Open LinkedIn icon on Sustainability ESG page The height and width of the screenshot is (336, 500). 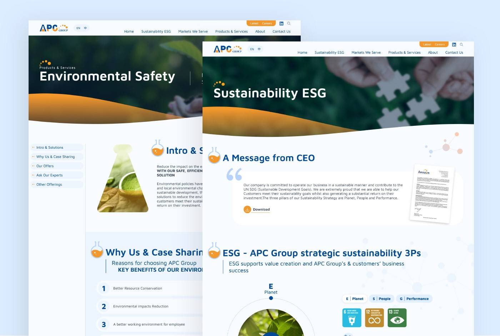pyautogui.click(x=454, y=45)
